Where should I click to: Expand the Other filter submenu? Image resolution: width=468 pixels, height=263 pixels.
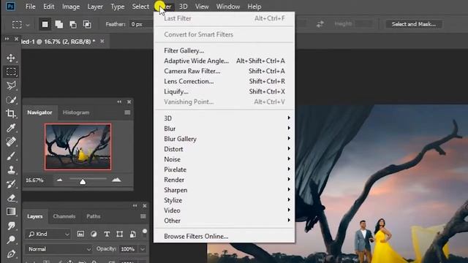pos(224,221)
